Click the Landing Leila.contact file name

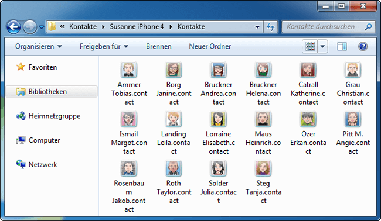[x=174, y=143]
